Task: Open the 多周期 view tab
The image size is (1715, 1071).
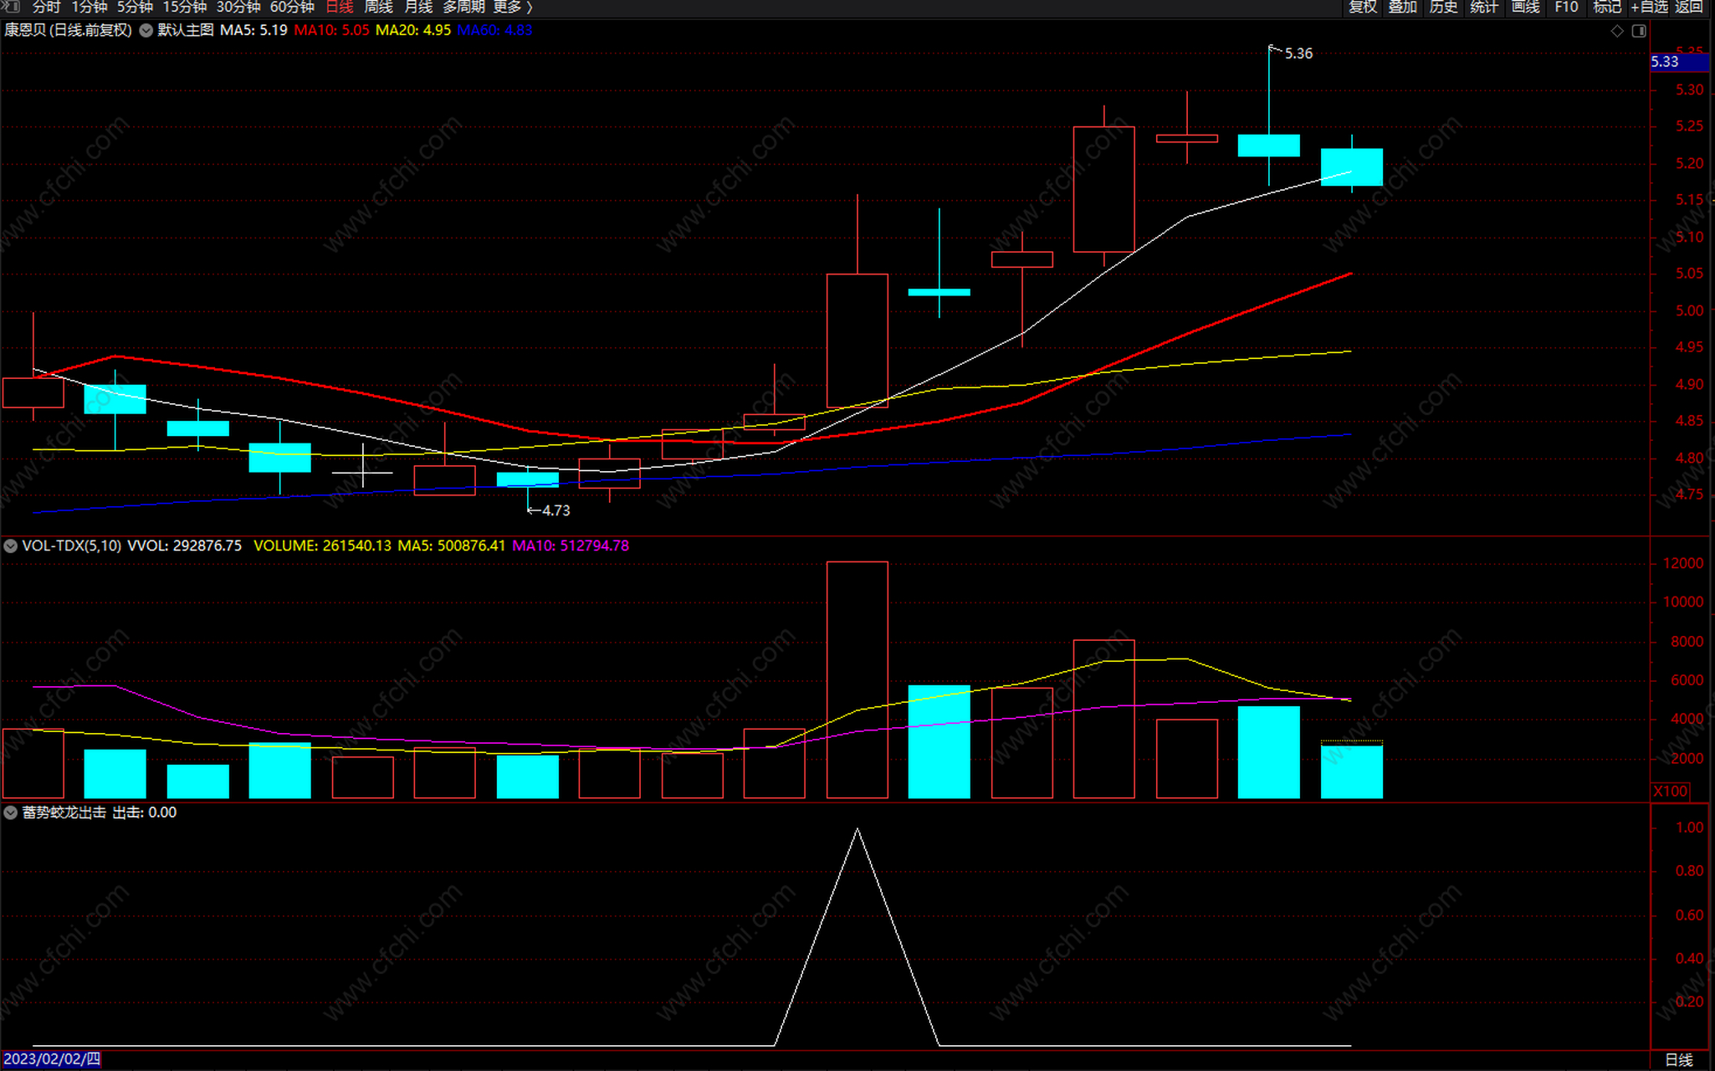Action: tap(464, 7)
